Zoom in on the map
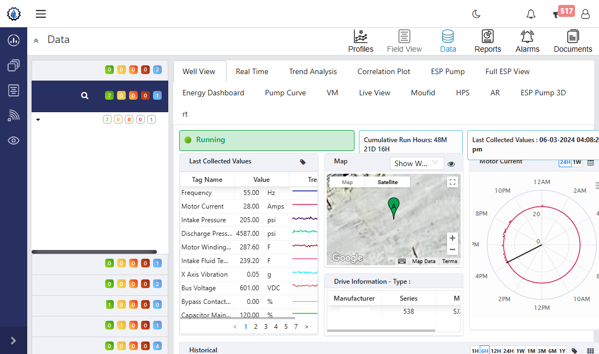 pyautogui.click(x=452, y=238)
